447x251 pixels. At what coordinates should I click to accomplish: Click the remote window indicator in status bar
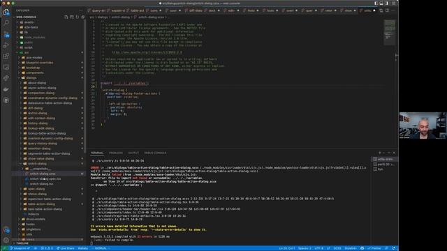pyautogui.click(x=4, y=248)
